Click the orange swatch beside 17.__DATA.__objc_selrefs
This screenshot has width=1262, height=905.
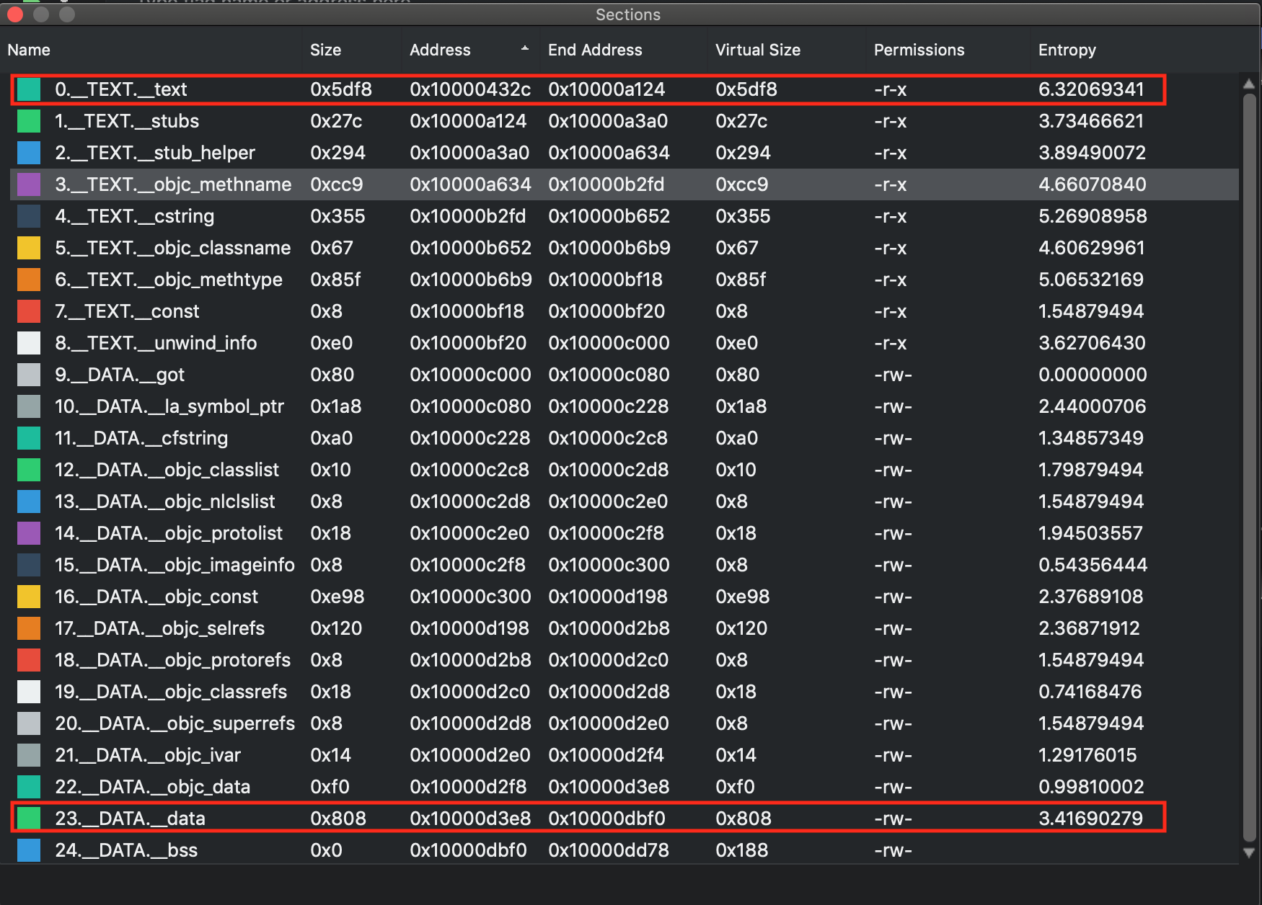click(x=28, y=628)
